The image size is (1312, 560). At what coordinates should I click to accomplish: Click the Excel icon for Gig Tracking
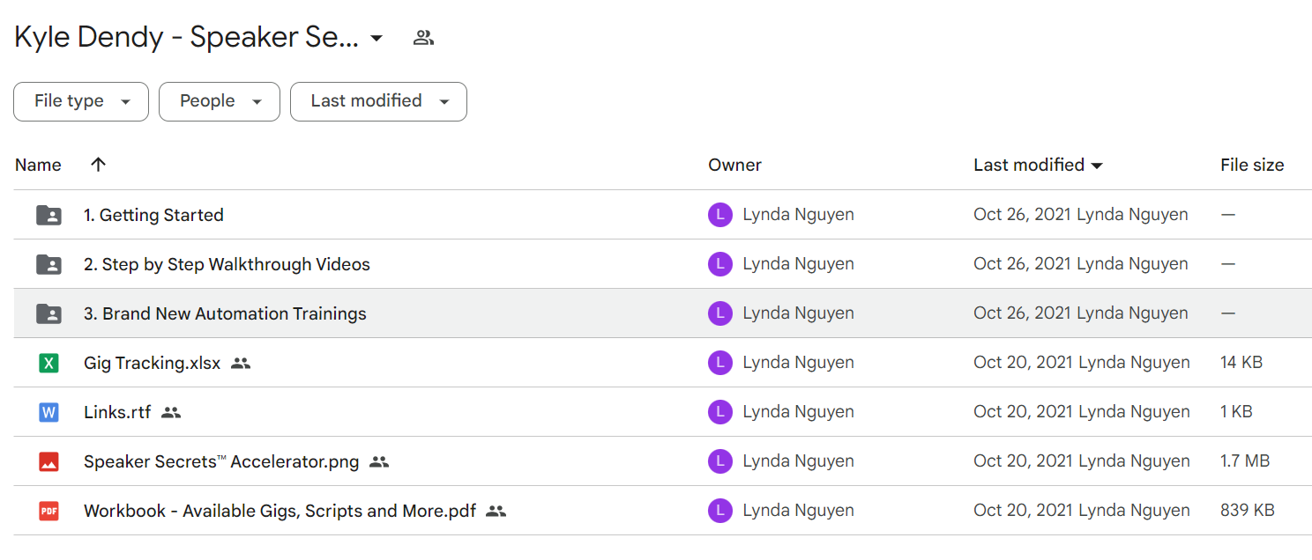[48, 363]
